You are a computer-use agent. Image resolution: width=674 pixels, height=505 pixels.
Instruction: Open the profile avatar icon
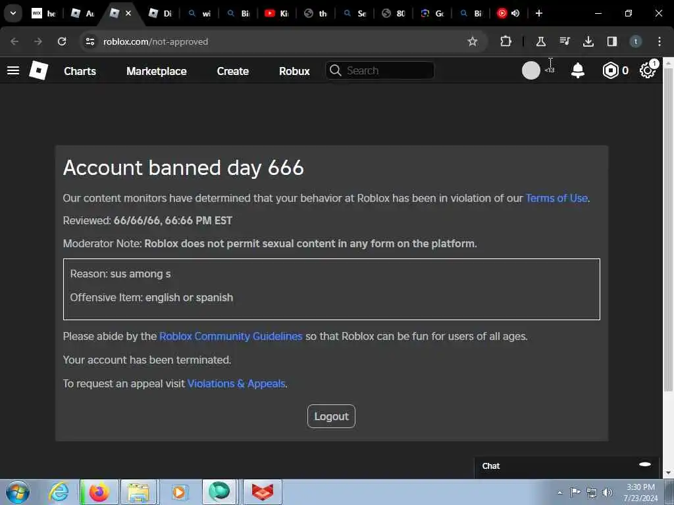click(x=531, y=70)
